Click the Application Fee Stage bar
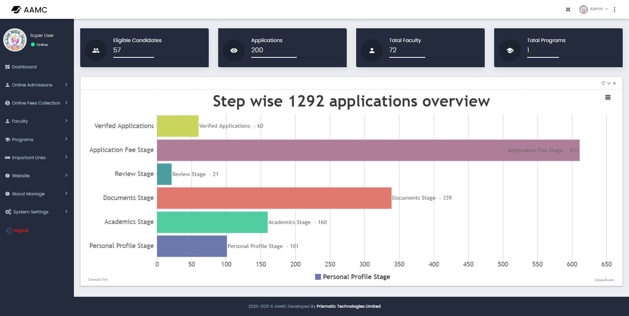The width and height of the screenshot is (629, 316). [368, 150]
